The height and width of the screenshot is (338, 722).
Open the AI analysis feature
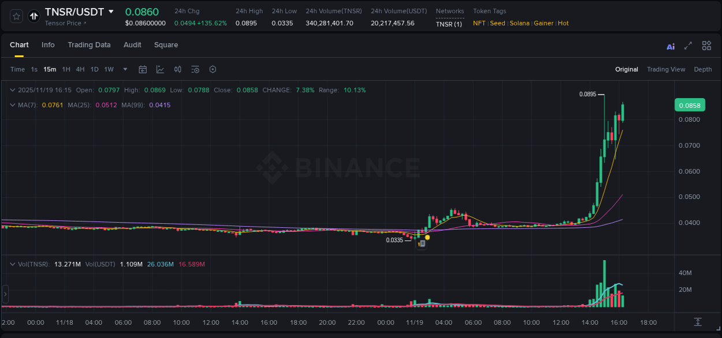point(670,46)
